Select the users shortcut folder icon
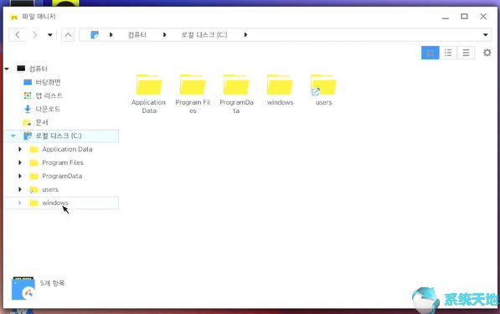The height and width of the screenshot is (314, 500). [x=323, y=85]
